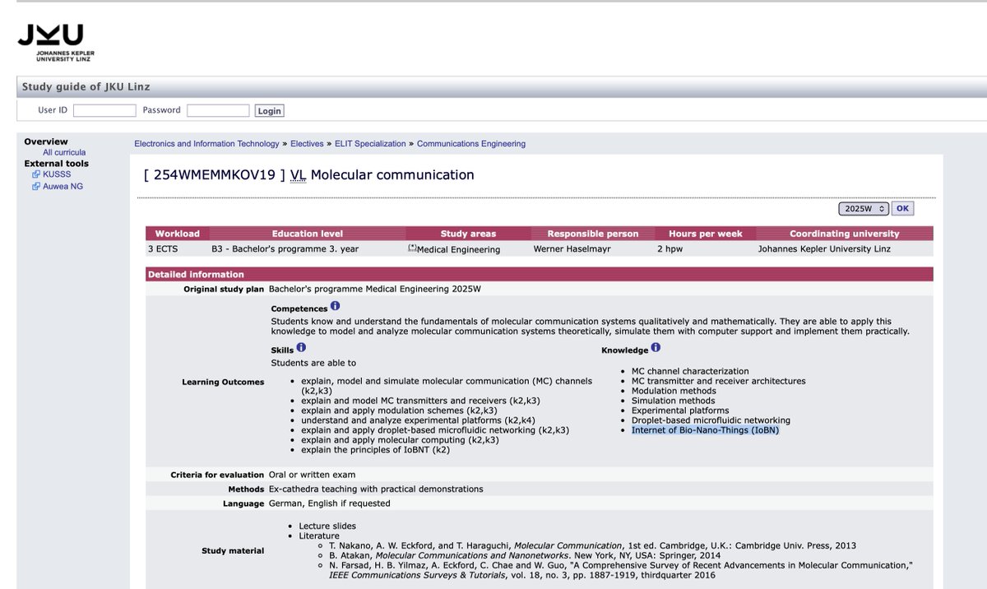
Task: Click the MC channel characterization item
Action: [x=690, y=371]
